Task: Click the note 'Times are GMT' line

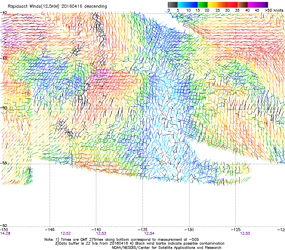Action: click(x=121, y=240)
